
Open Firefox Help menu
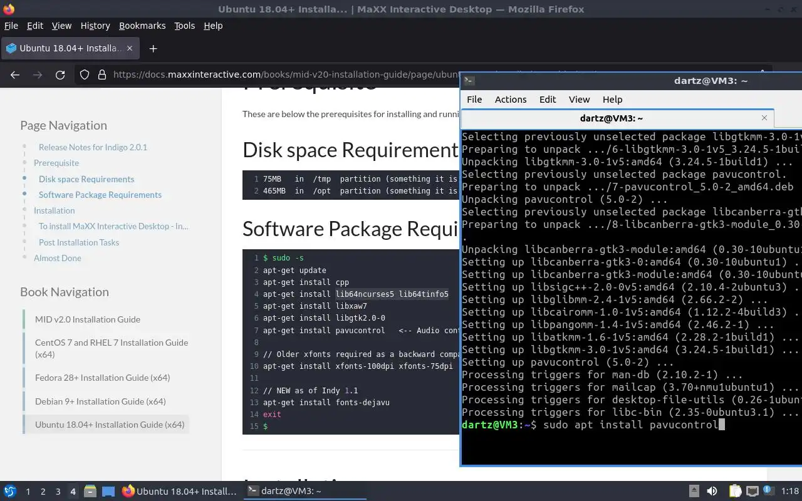click(213, 26)
